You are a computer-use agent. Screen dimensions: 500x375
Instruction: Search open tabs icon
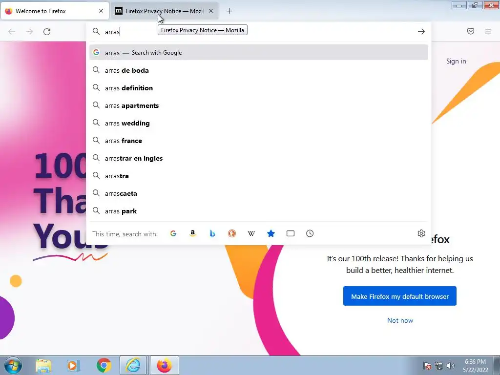(x=290, y=233)
